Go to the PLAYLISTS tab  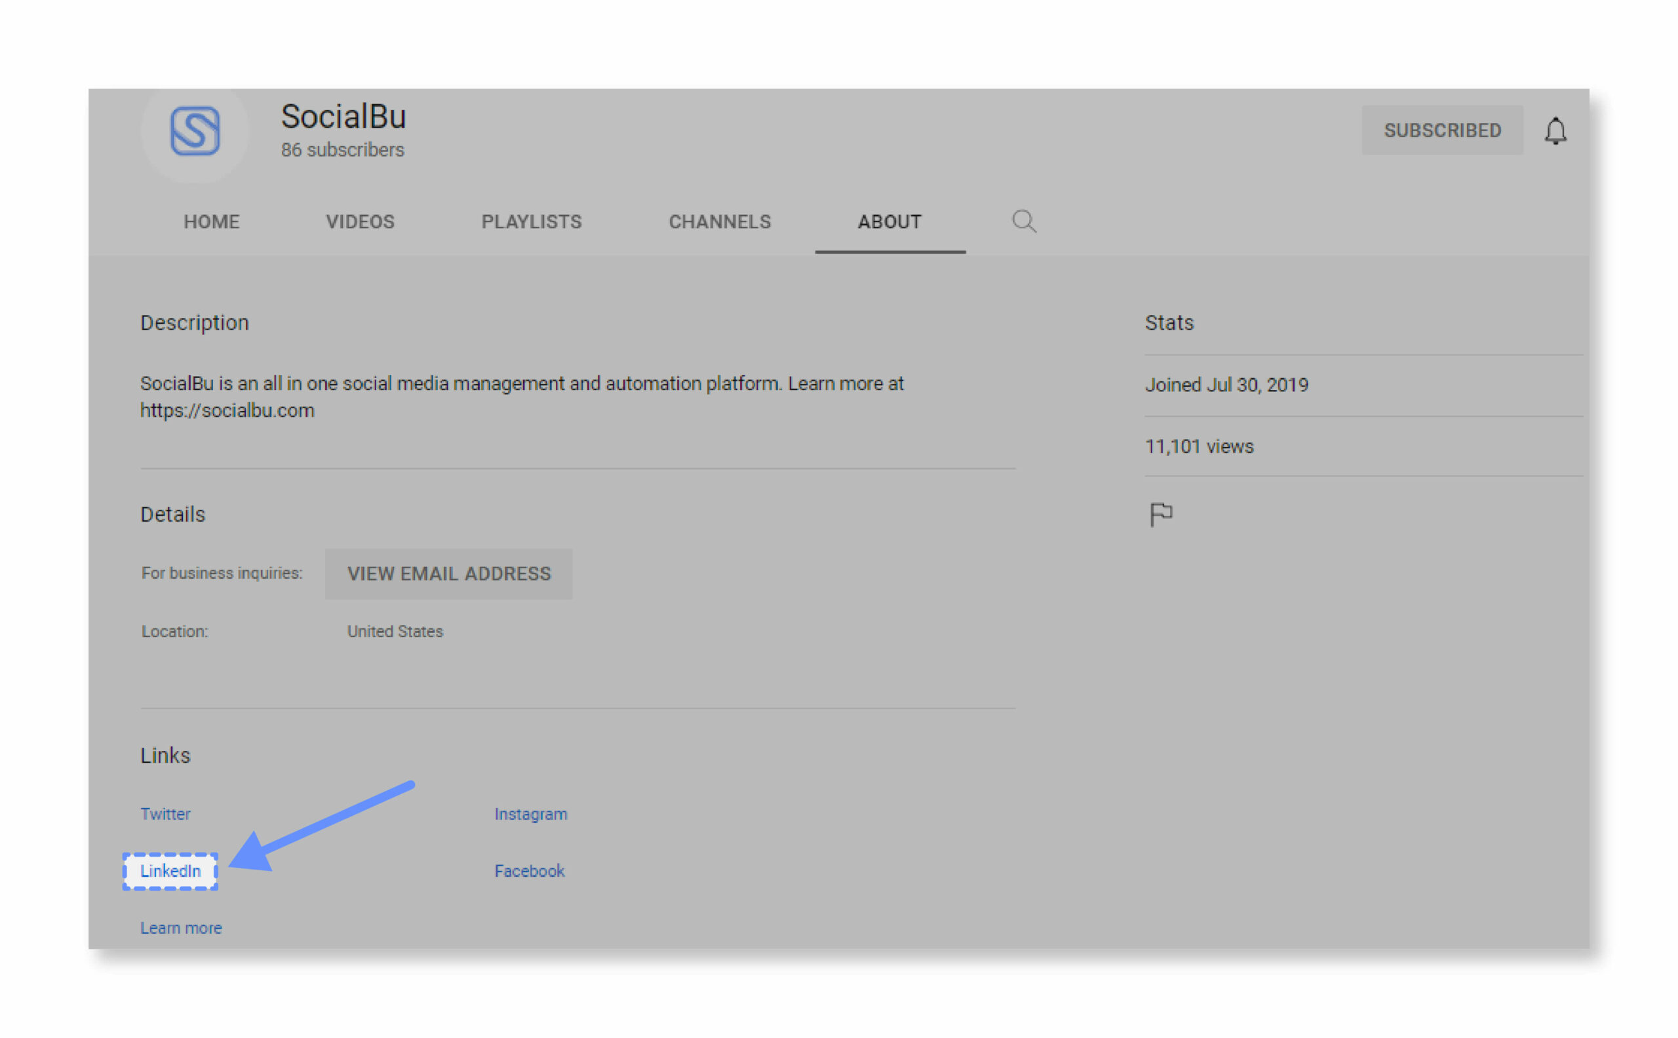point(532,221)
